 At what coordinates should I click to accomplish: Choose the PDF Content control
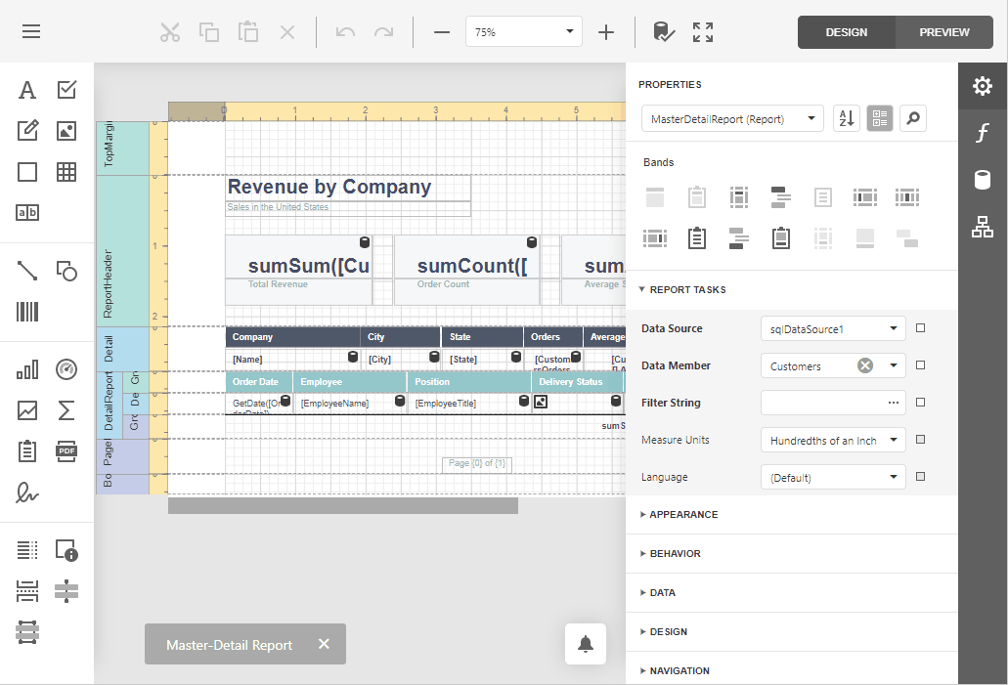(x=66, y=450)
